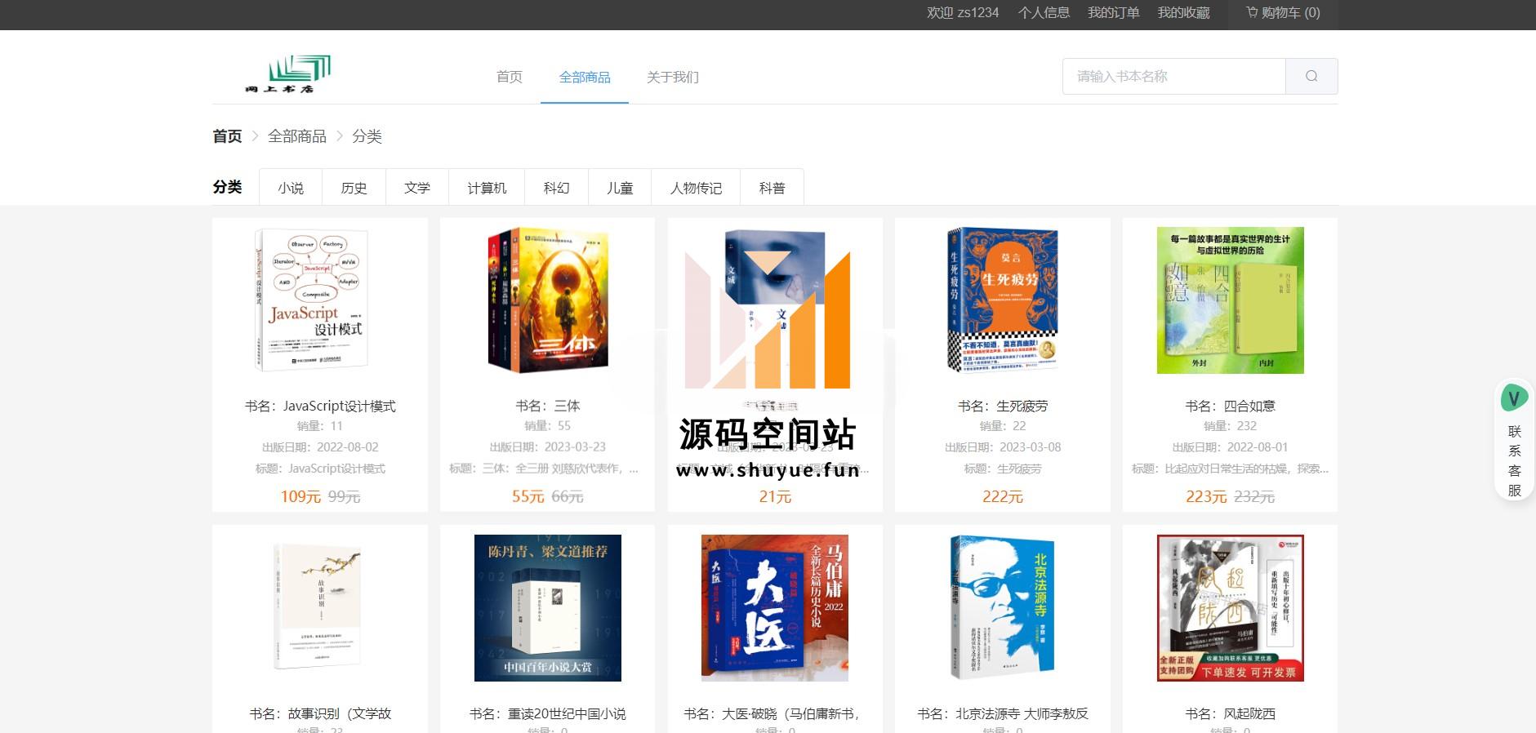Click the 109元 price

(301, 496)
